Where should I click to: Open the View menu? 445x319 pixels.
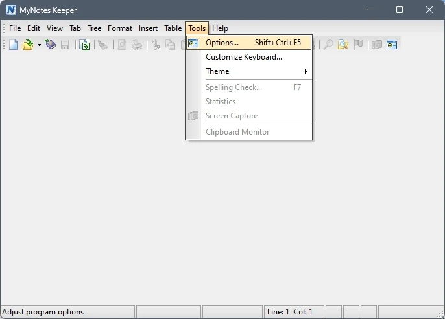[54, 28]
